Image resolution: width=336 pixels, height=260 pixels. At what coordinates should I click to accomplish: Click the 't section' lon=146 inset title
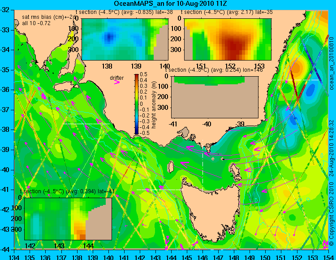(214, 70)
